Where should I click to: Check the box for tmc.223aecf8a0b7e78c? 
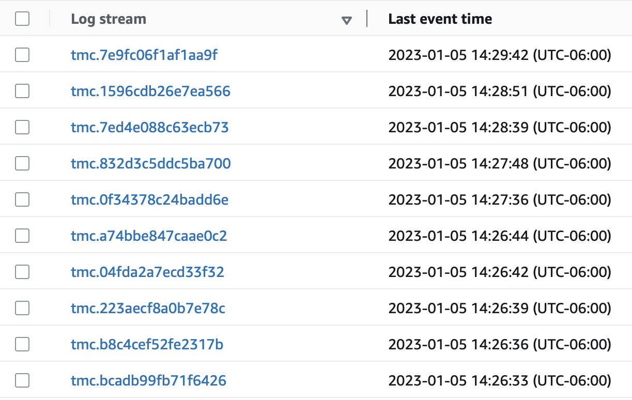(x=22, y=307)
